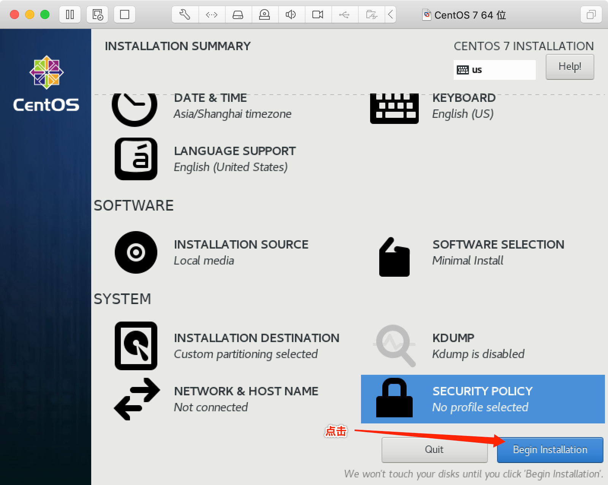
Task: Close the VM window with red button
Action: point(14,15)
